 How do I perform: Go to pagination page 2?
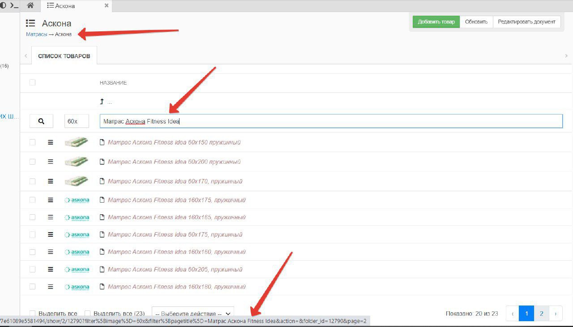[x=541, y=314]
